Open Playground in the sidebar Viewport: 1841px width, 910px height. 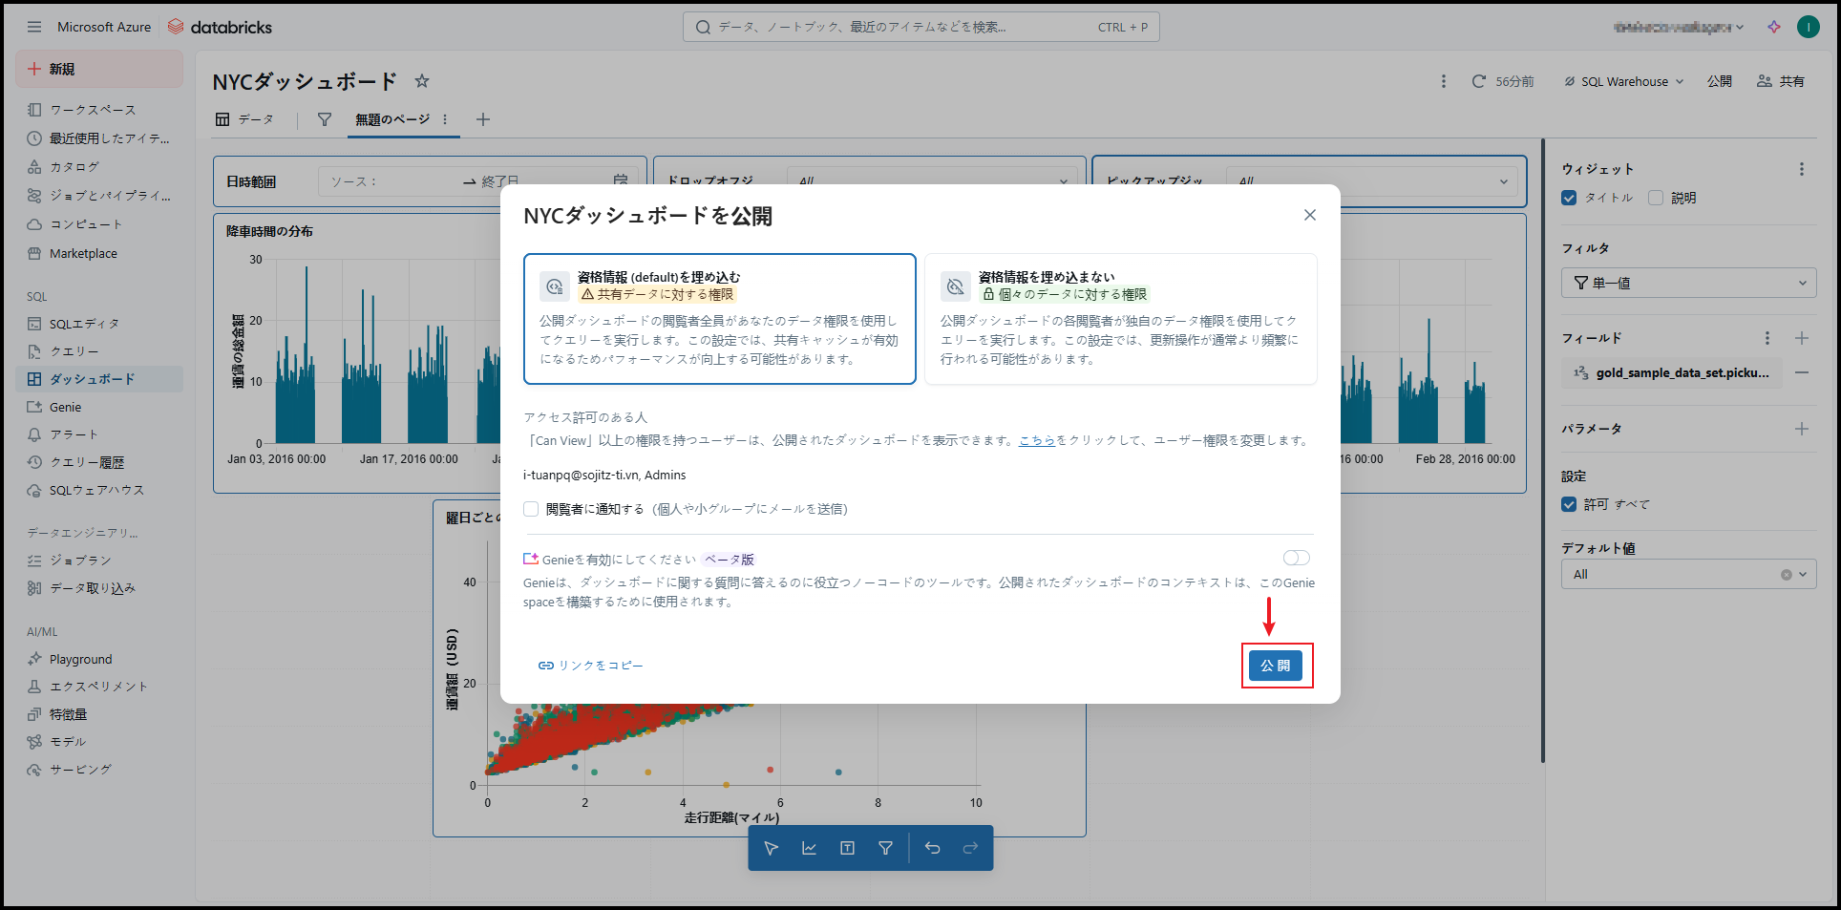[99, 659]
